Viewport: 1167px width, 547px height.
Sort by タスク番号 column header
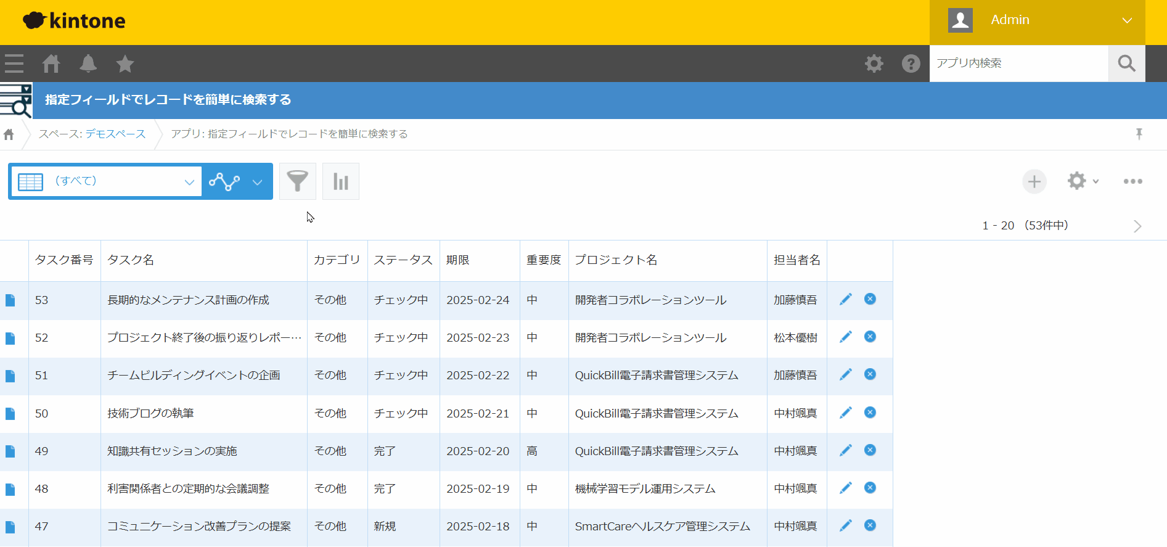click(x=64, y=260)
